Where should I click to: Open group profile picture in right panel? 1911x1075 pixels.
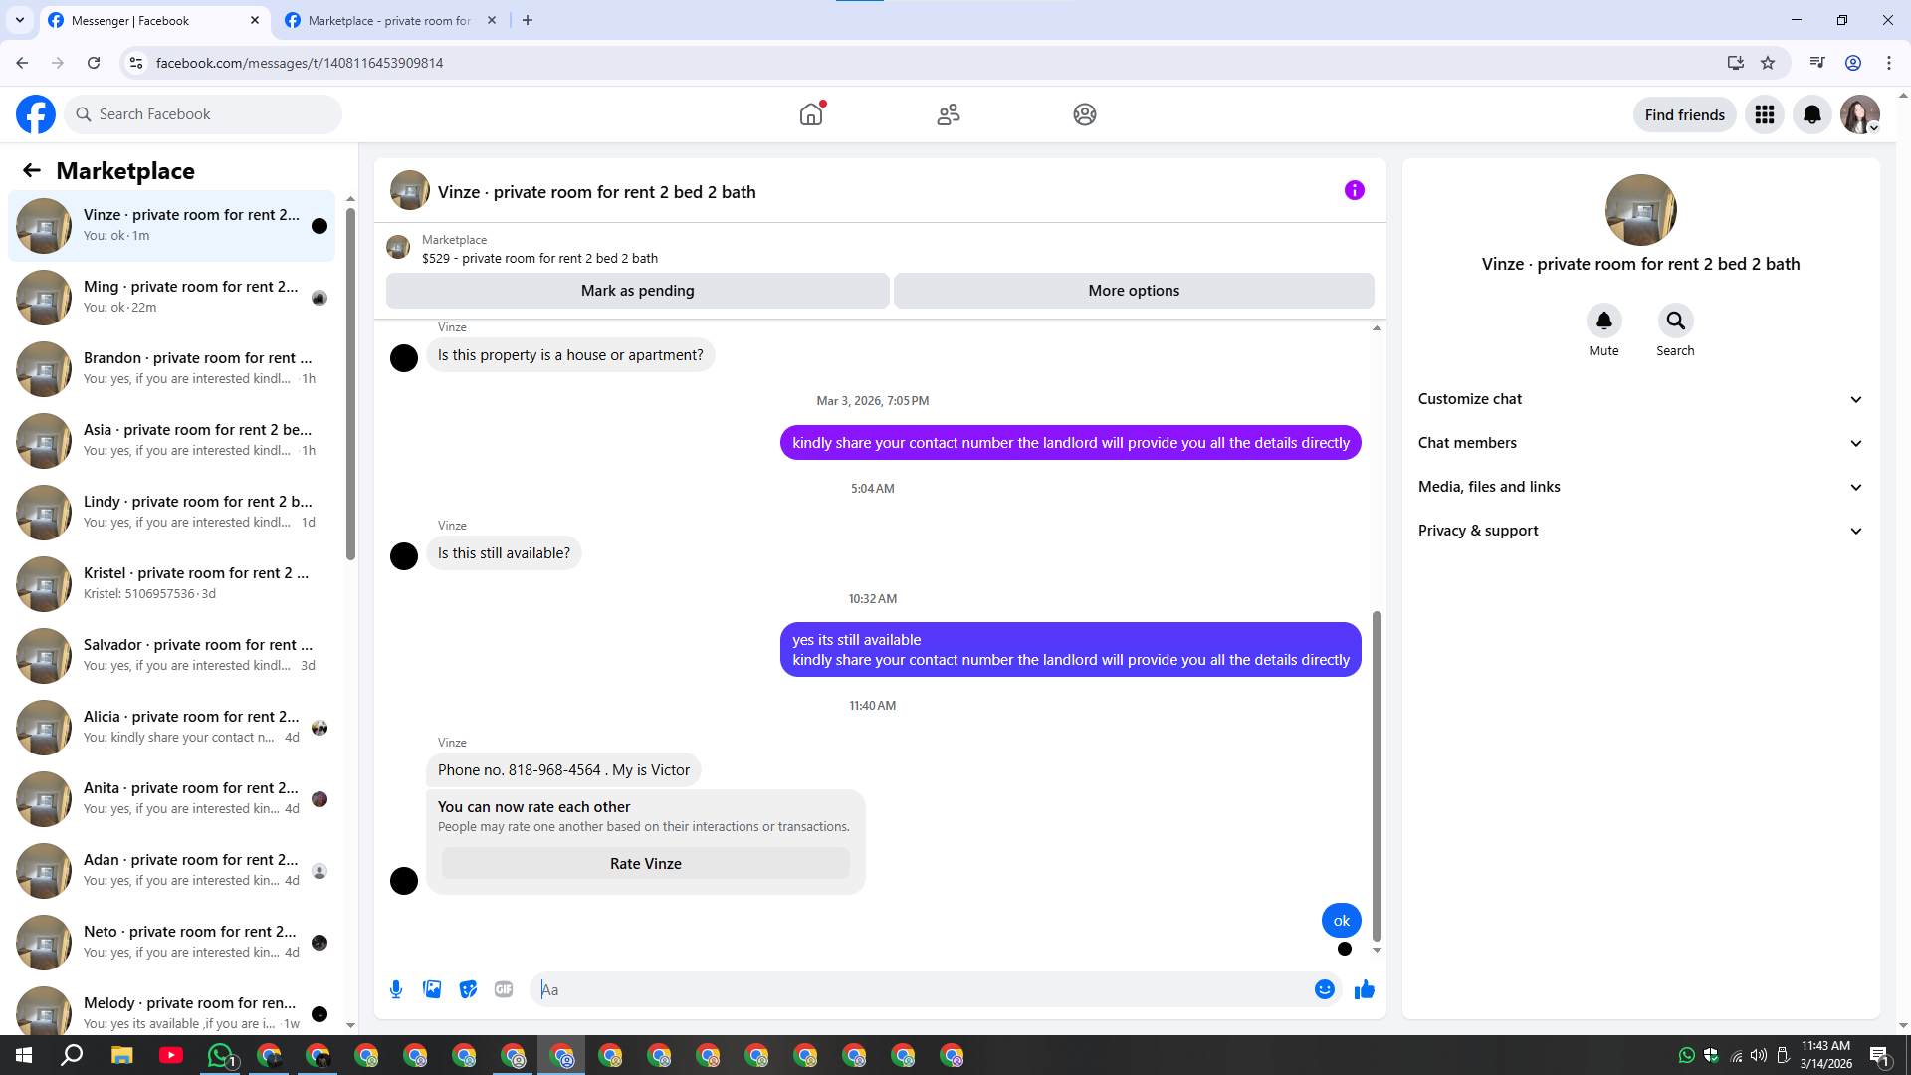tap(1641, 210)
